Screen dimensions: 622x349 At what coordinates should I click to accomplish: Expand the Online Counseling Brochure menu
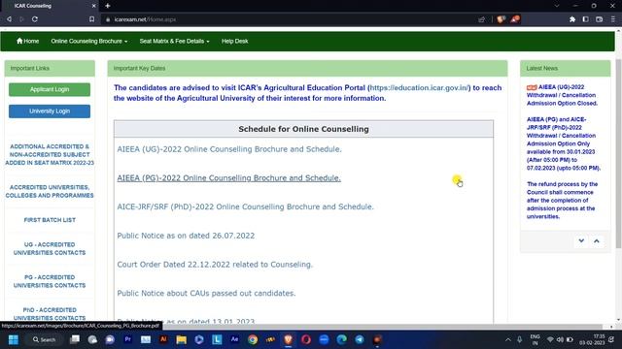pos(88,41)
